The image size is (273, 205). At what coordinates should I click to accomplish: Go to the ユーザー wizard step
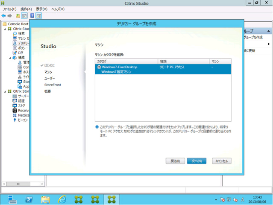point(50,79)
